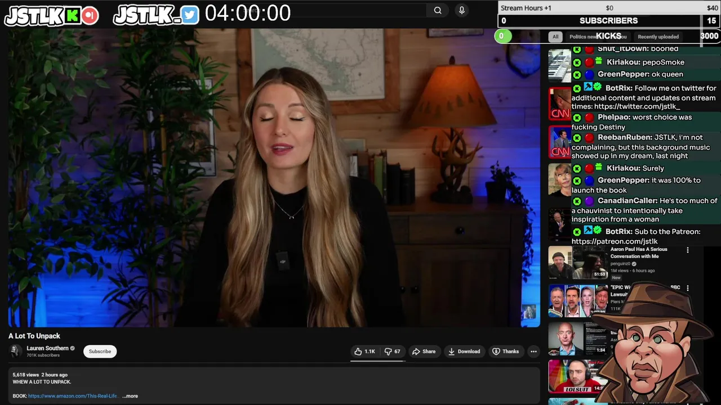Select the Politics news filter chip
This screenshot has height=405, width=721.
[582, 37]
